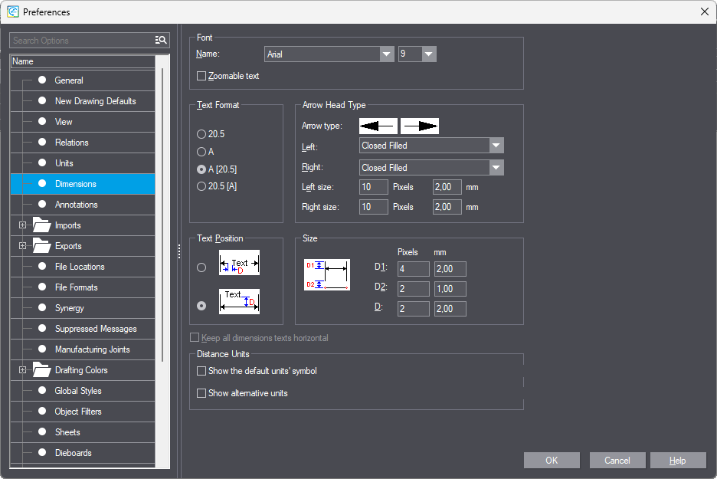This screenshot has width=717, height=479.
Task: Enable the Zoomable text checkbox
Action: [x=202, y=76]
